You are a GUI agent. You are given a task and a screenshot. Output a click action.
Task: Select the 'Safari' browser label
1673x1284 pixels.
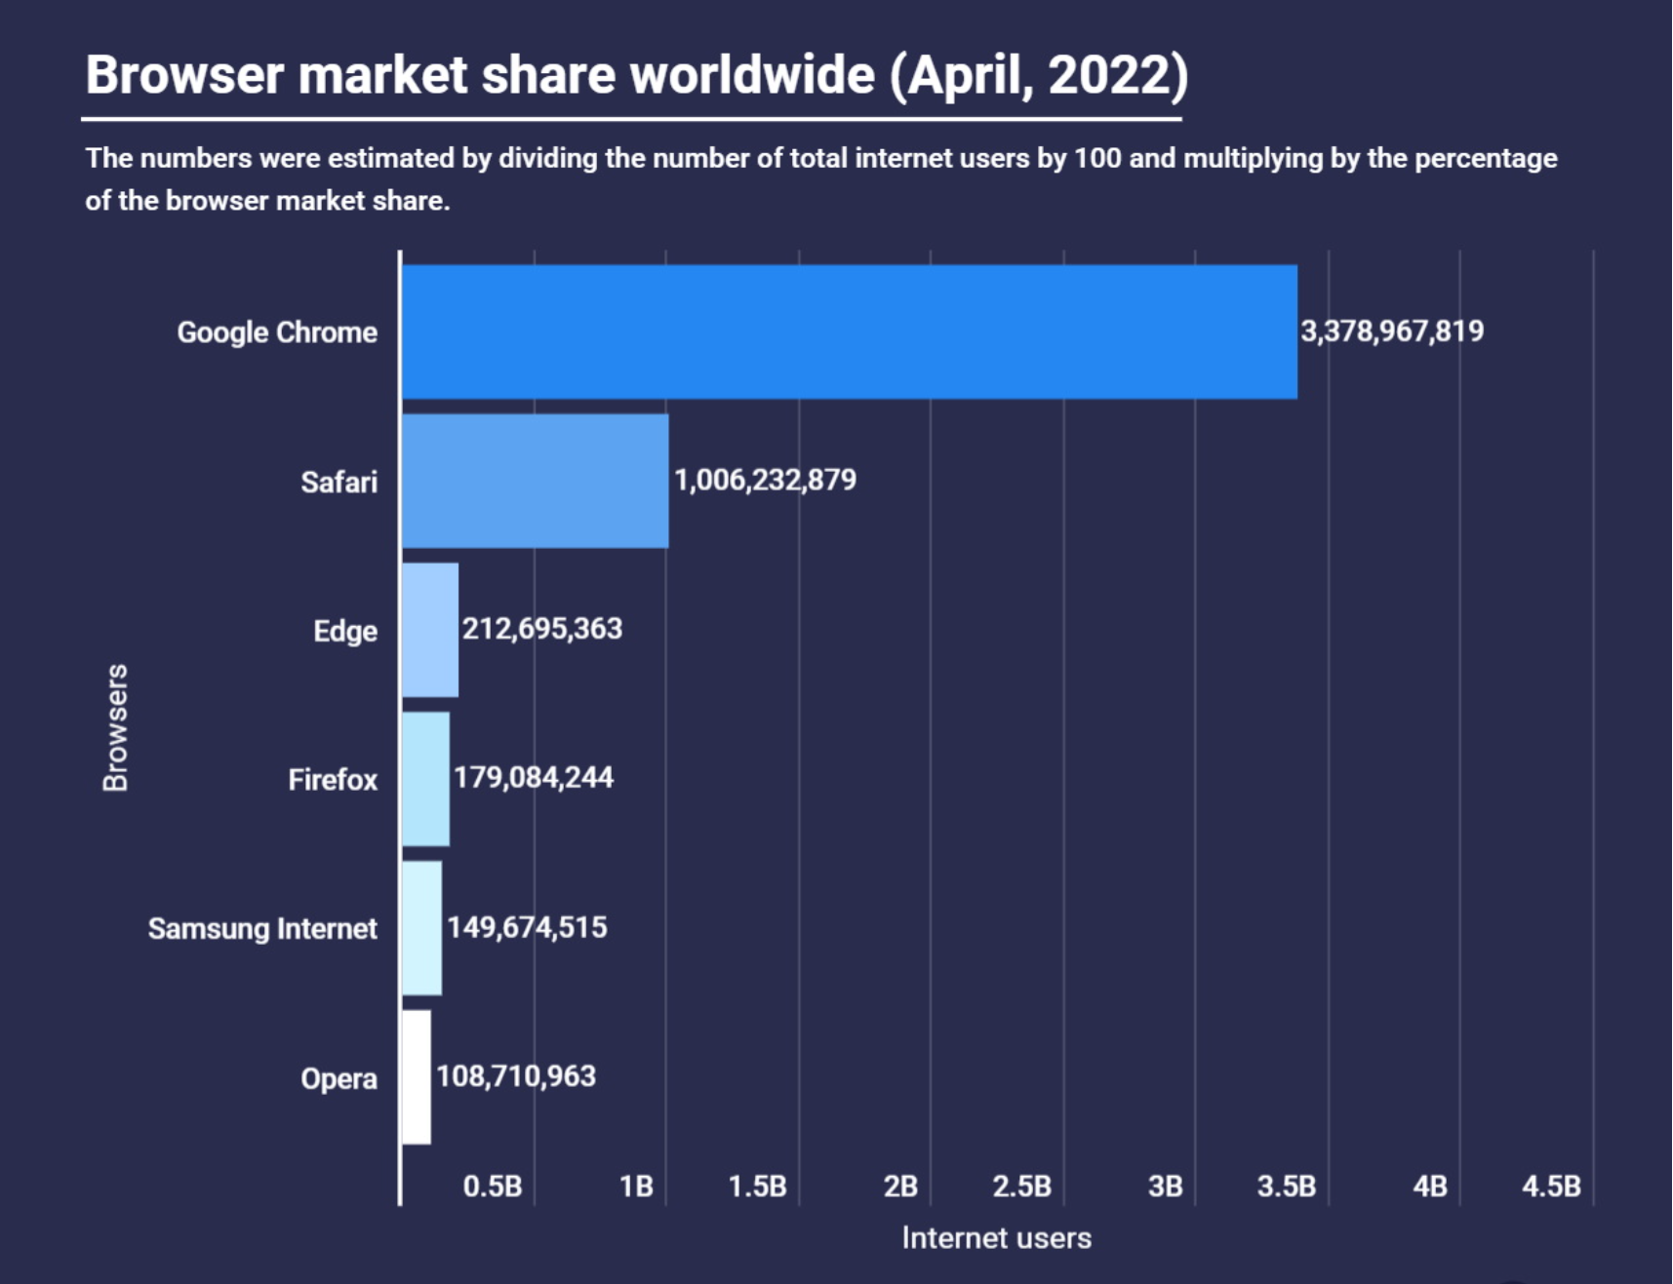click(x=339, y=482)
